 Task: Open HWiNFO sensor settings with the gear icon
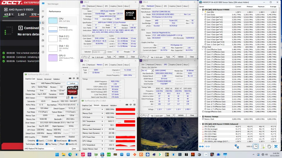pos(269,146)
